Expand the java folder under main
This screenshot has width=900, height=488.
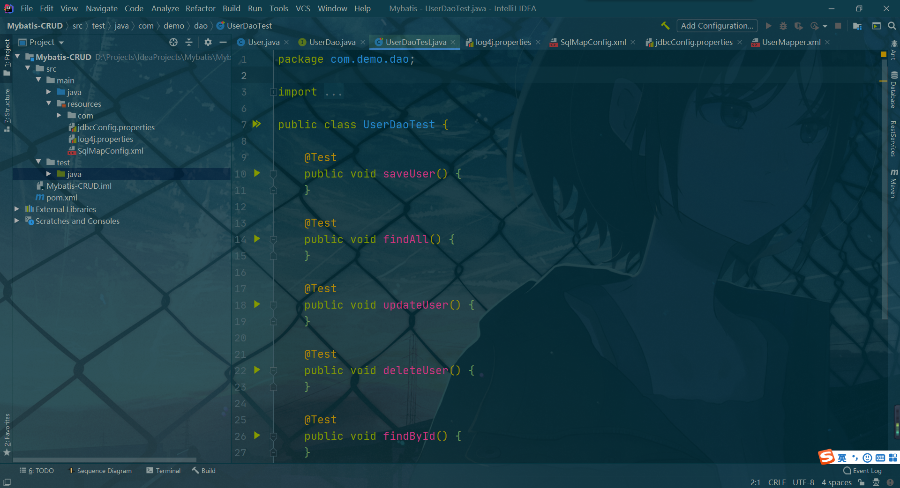point(49,92)
